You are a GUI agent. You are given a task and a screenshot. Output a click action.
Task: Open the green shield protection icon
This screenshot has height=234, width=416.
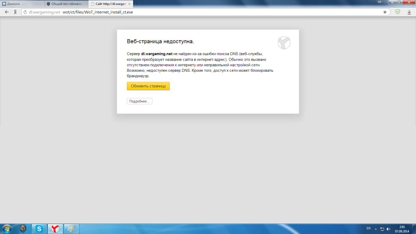[x=398, y=12]
